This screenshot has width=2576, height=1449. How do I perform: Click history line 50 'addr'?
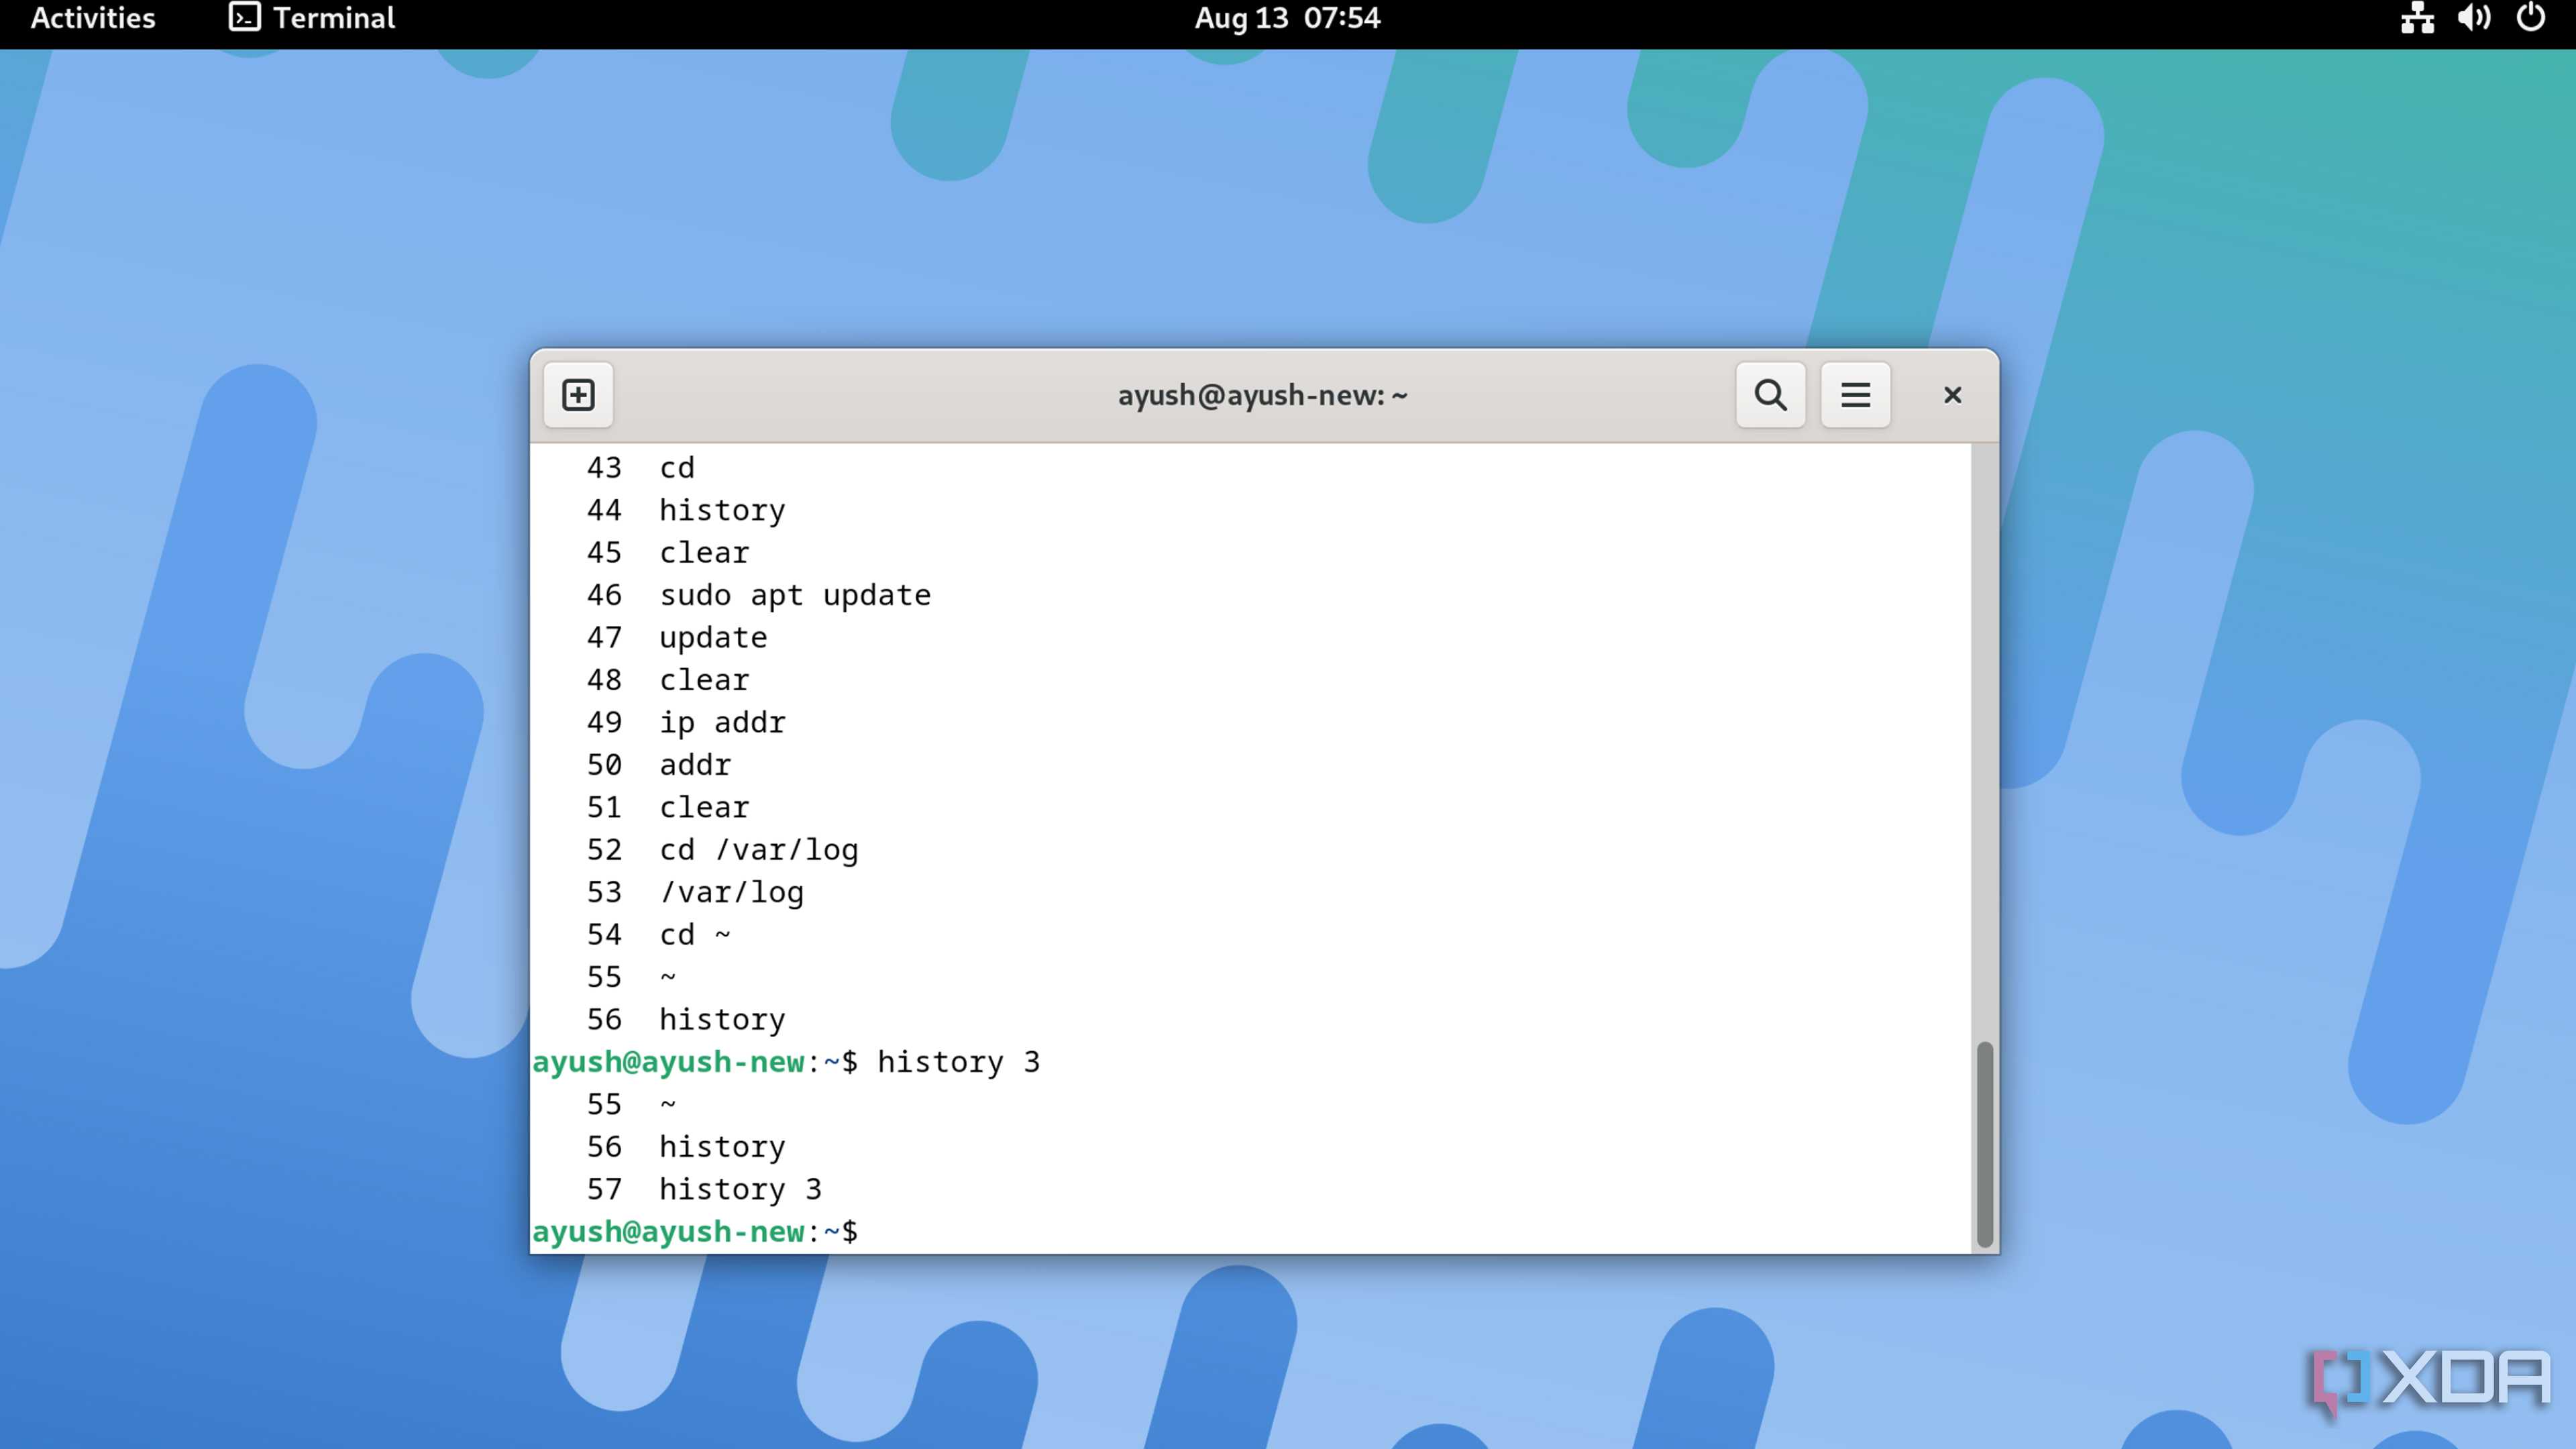[695, 765]
